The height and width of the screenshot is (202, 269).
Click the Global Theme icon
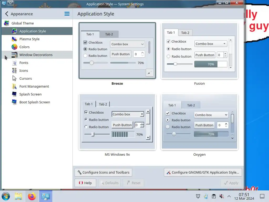[x=7, y=23]
